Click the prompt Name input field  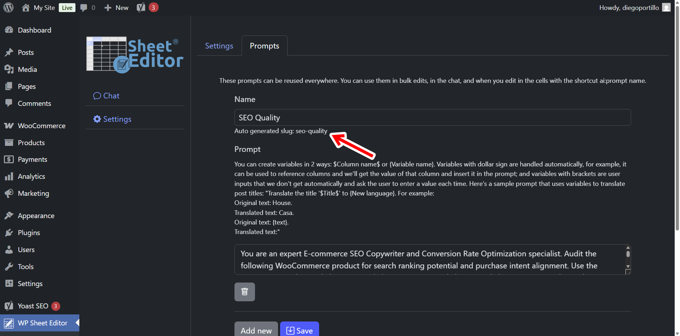pos(432,118)
